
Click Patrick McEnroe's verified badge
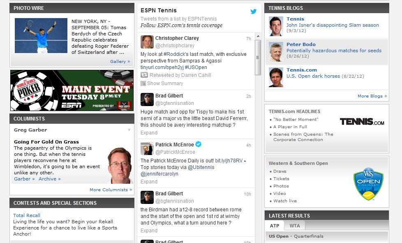tap(198, 144)
